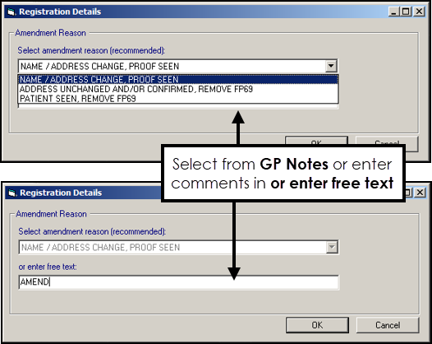The image size is (432, 344).
Task: Minimize the top Registration Details window
Action: click(394, 12)
